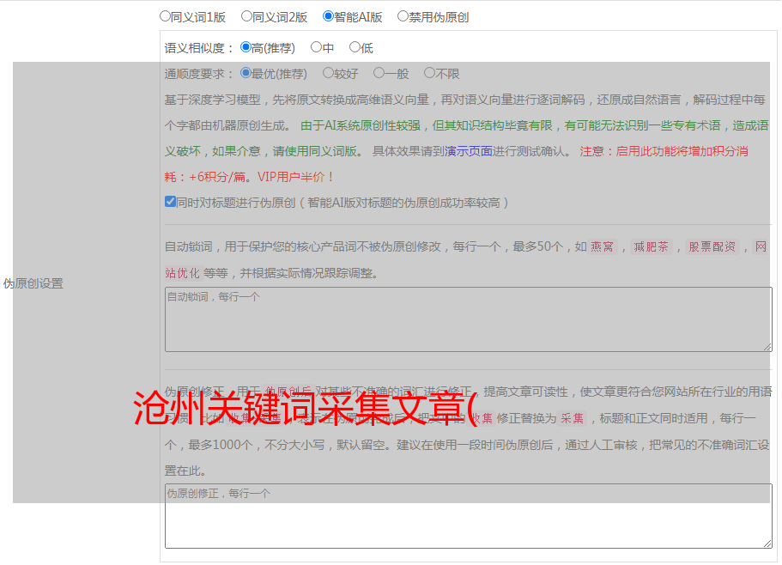Open the 演示页面 link
Image resolution: width=782 pixels, height=565 pixels.
tap(468, 151)
